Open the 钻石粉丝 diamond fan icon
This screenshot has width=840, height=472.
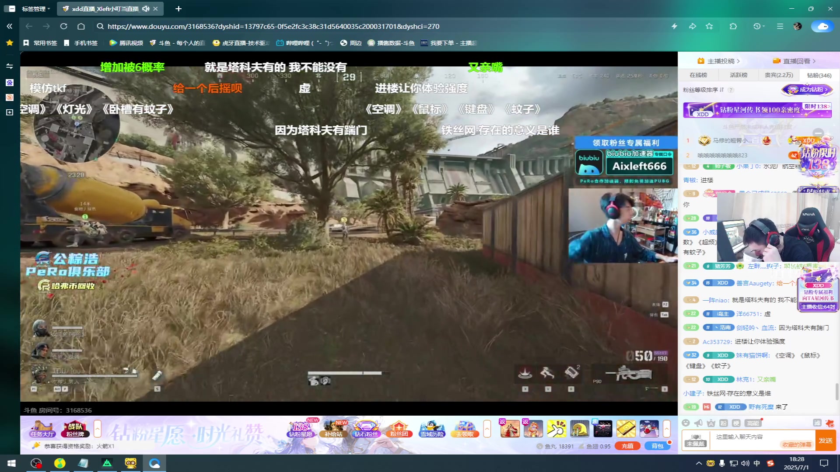point(366,429)
